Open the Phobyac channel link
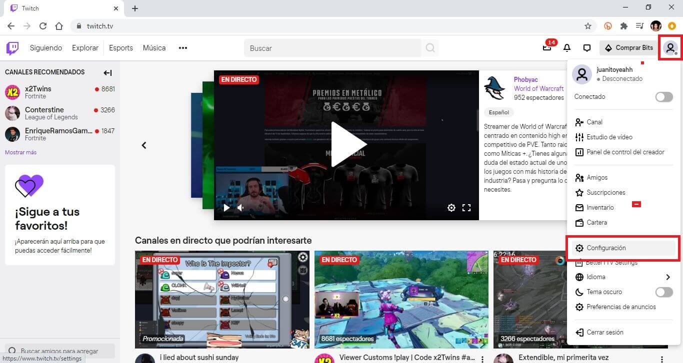The height and width of the screenshot is (363, 683). pos(526,80)
